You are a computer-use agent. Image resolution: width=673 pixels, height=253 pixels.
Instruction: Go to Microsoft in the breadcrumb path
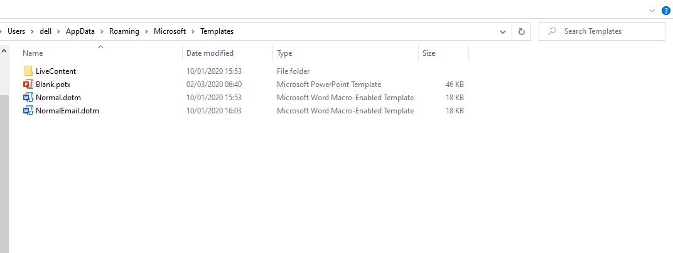[x=170, y=31]
